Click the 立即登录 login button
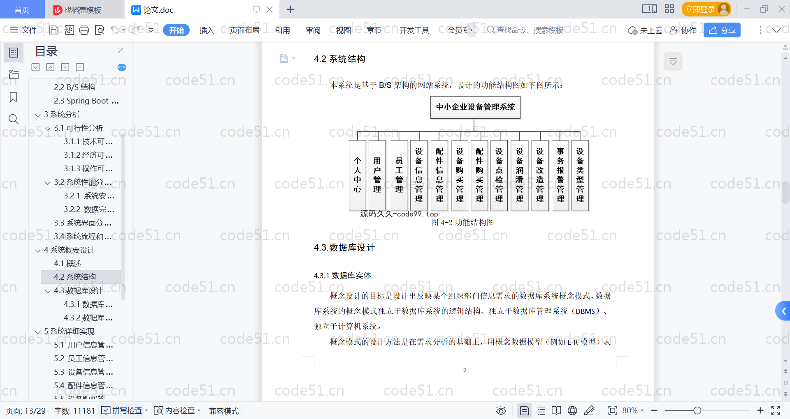Viewport: 790px width, 419px height. coord(706,9)
